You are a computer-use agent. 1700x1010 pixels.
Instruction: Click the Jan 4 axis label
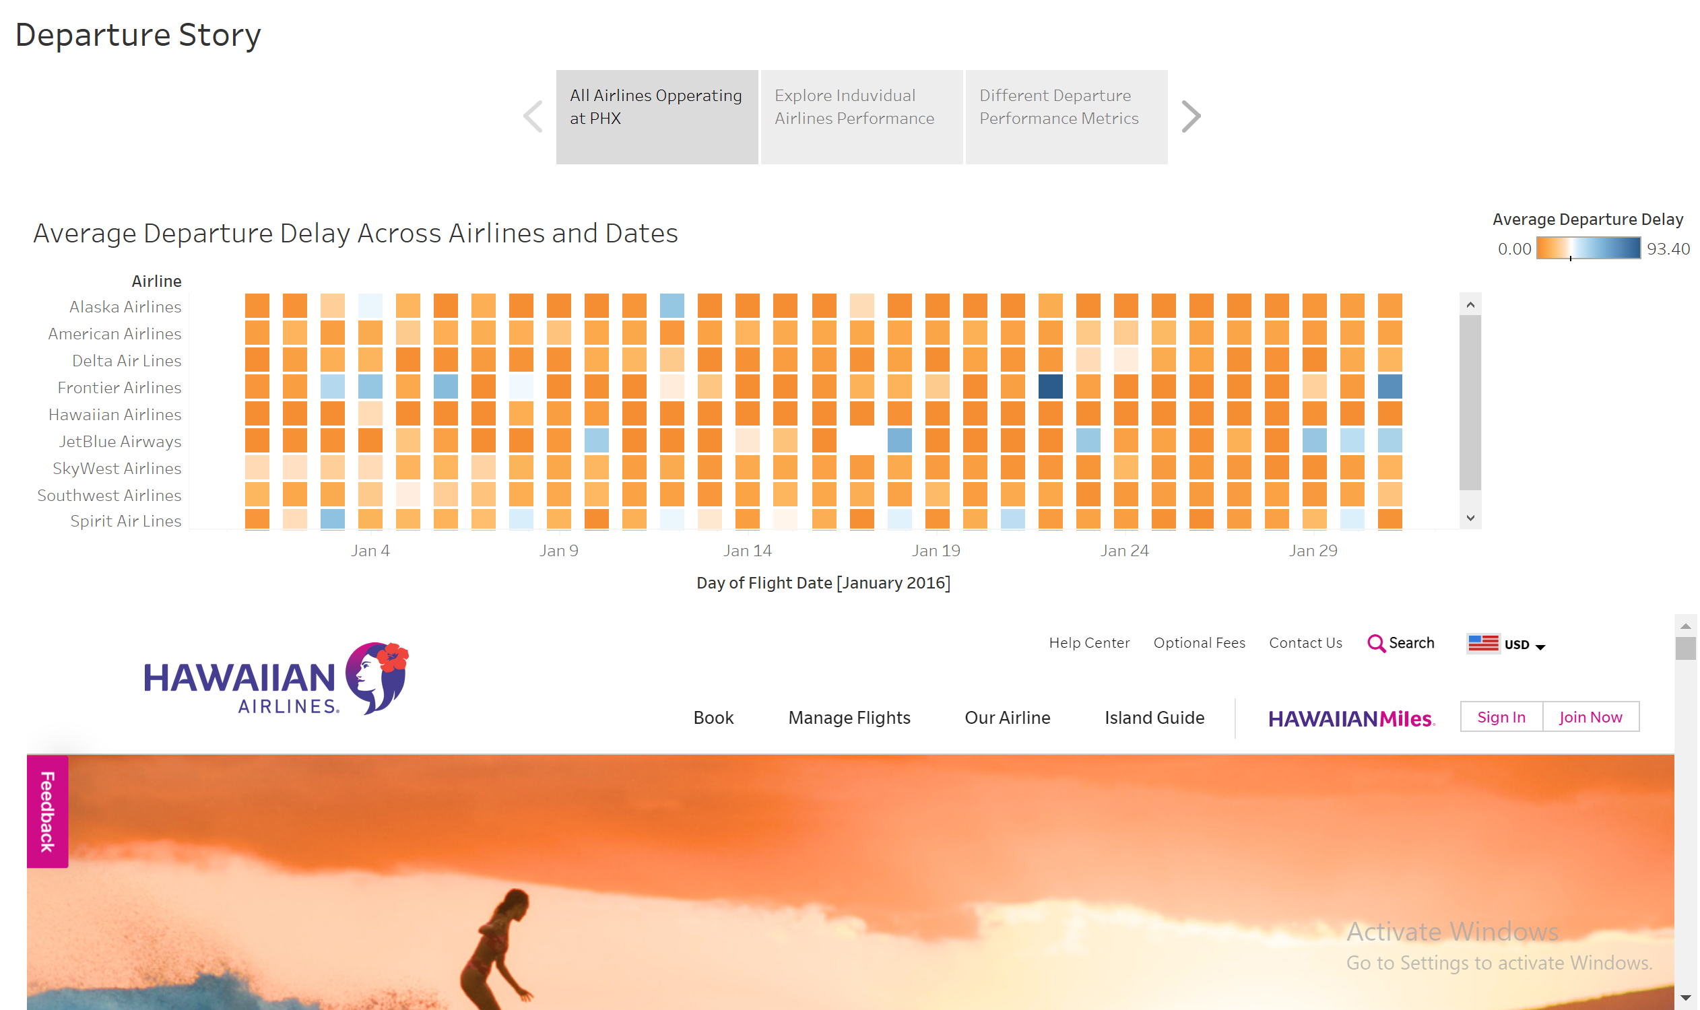(370, 551)
